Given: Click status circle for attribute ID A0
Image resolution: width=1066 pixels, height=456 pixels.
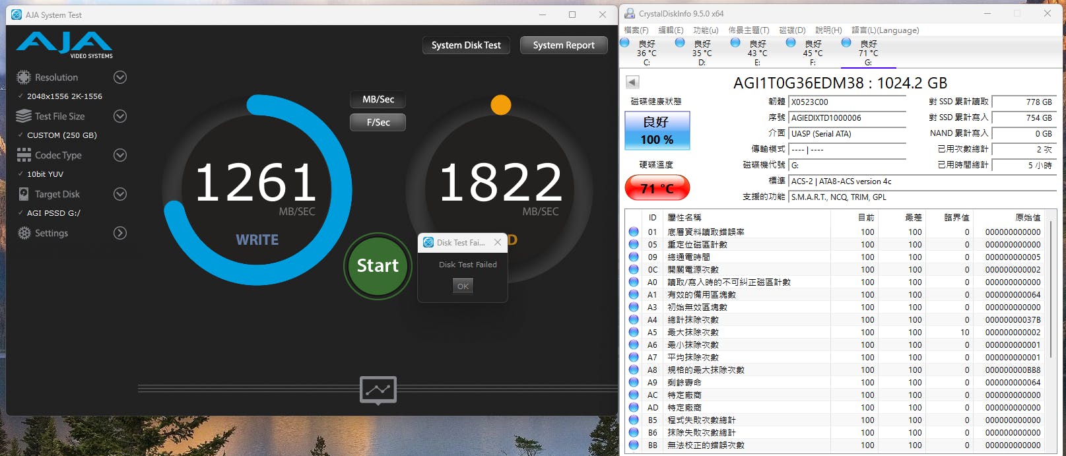Looking at the screenshot, I should click(x=634, y=282).
